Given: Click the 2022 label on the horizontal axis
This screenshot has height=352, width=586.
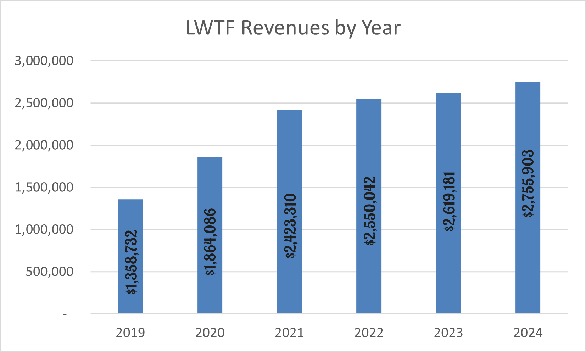Looking at the screenshot, I should 369,333.
